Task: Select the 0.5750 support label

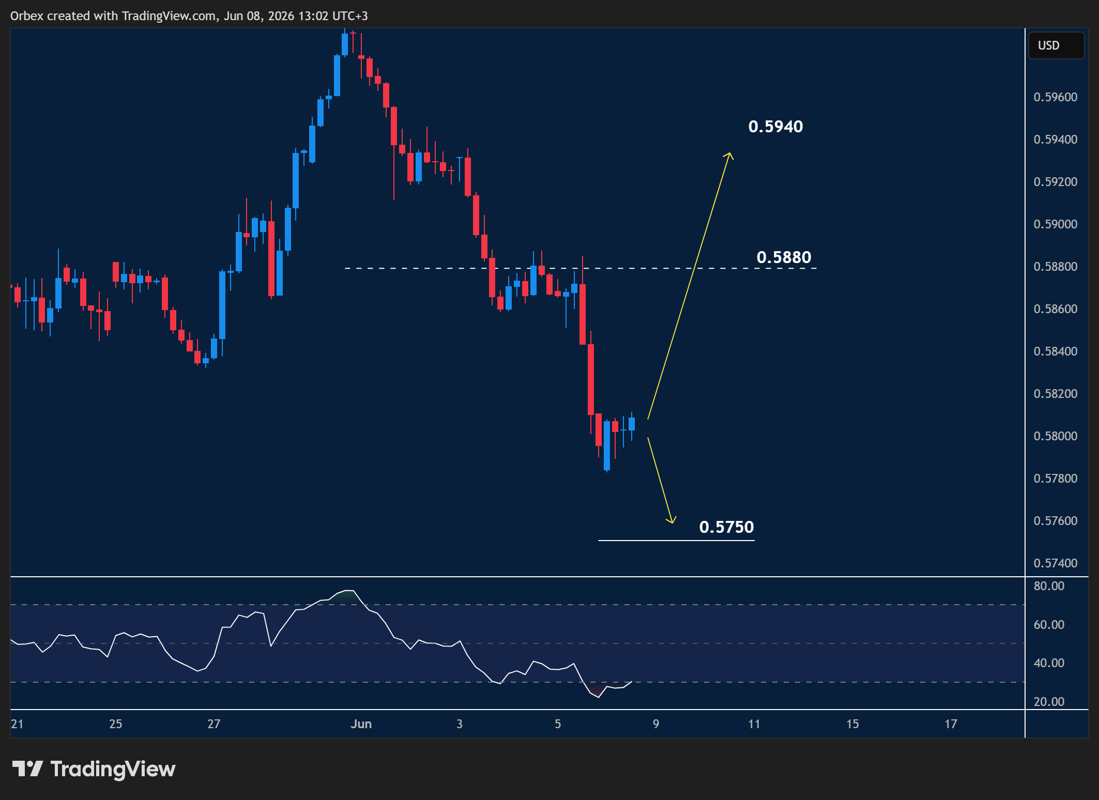Action: coord(726,527)
